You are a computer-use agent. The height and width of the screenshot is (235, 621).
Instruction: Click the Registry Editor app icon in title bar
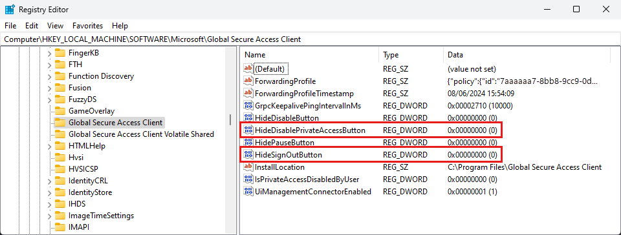tap(10, 10)
